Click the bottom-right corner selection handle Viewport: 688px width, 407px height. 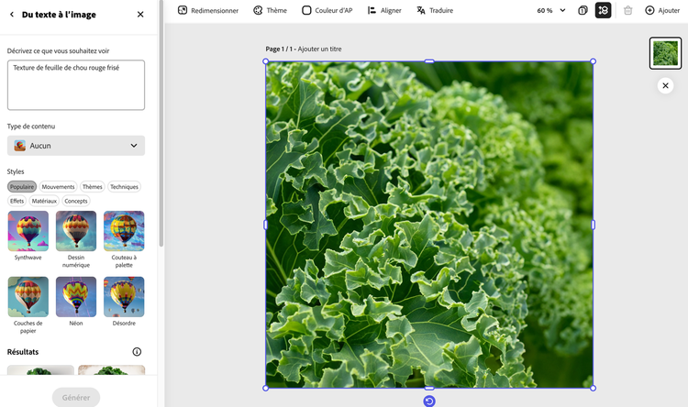click(594, 388)
